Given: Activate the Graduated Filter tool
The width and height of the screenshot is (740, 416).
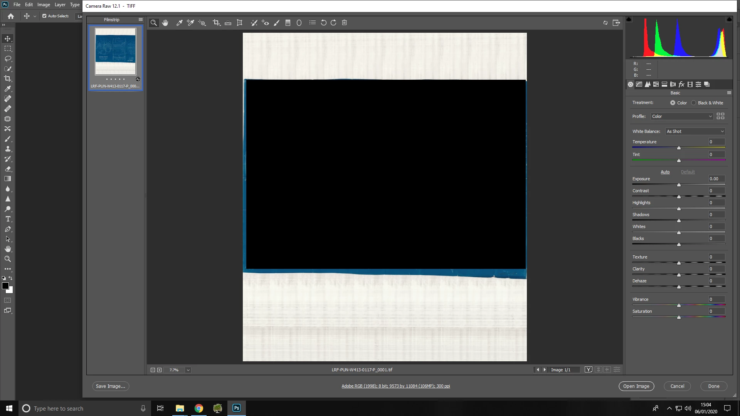Looking at the screenshot, I should pos(288,23).
